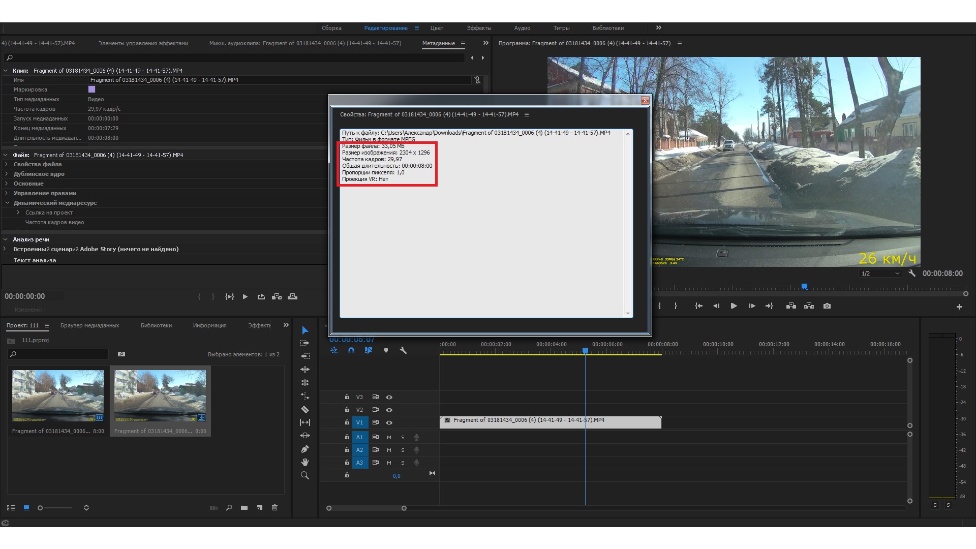Select the Zoom tool magnifier
976x549 pixels.
click(305, 475)
